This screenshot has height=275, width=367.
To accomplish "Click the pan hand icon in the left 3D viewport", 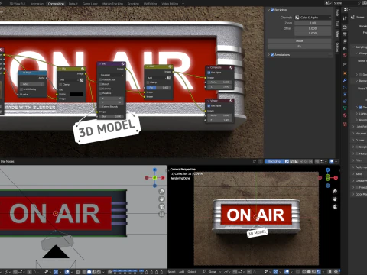I will 161,199.
